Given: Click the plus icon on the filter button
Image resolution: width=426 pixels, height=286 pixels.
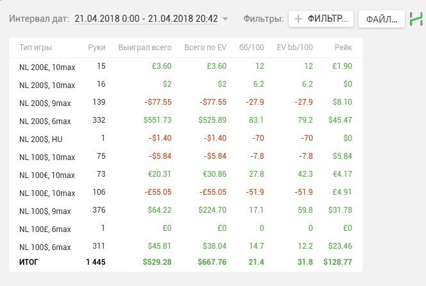Looking at the screenshot, I should 298,19.
